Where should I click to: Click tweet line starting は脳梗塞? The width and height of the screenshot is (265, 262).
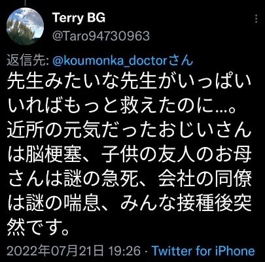tap(130, 156)
